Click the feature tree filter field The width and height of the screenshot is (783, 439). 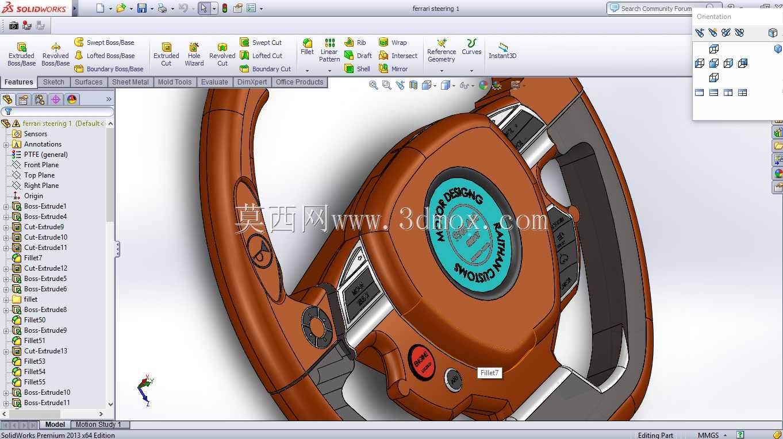click(57, 111)
